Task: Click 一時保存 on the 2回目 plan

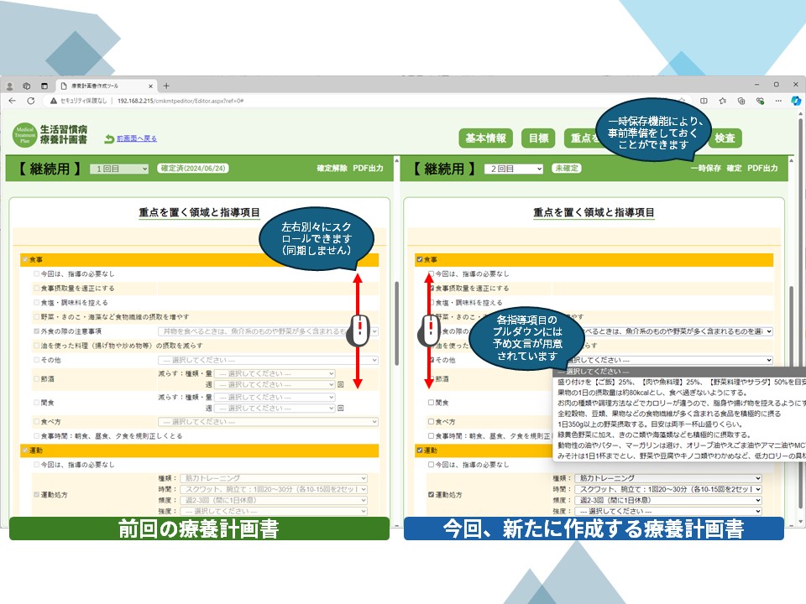Action: pos(706,169)
